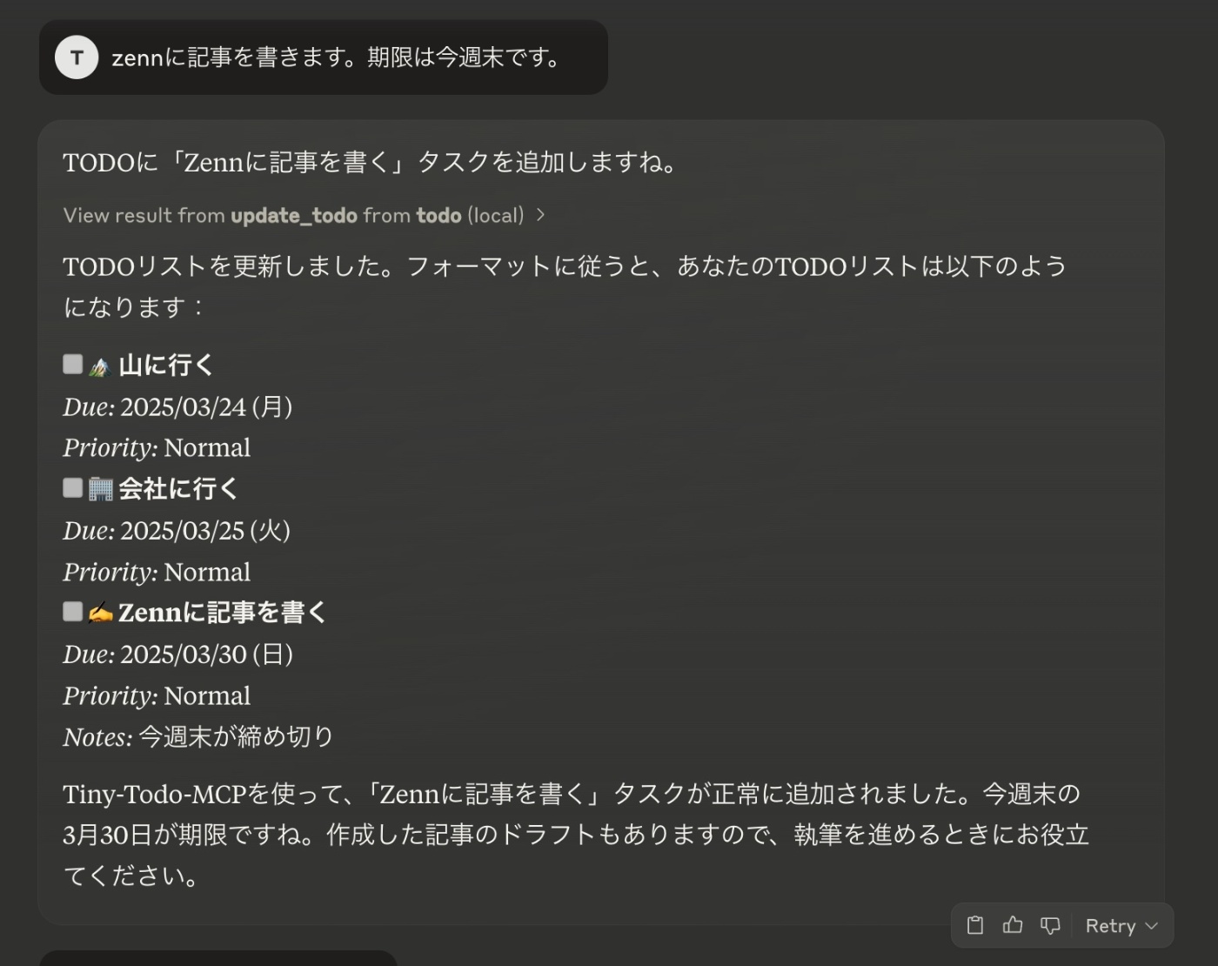Viewport: 1218px width, 966px height.
Task: Check the 山に行く task checkbox
Action: click(x=73, y=364)
